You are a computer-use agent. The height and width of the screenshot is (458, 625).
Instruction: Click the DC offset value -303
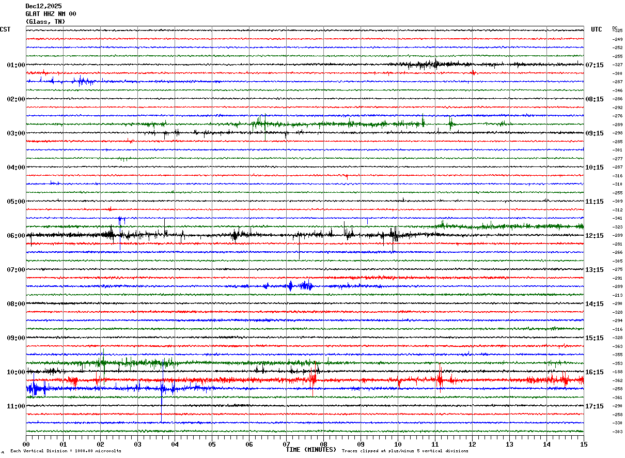point(617,432)
